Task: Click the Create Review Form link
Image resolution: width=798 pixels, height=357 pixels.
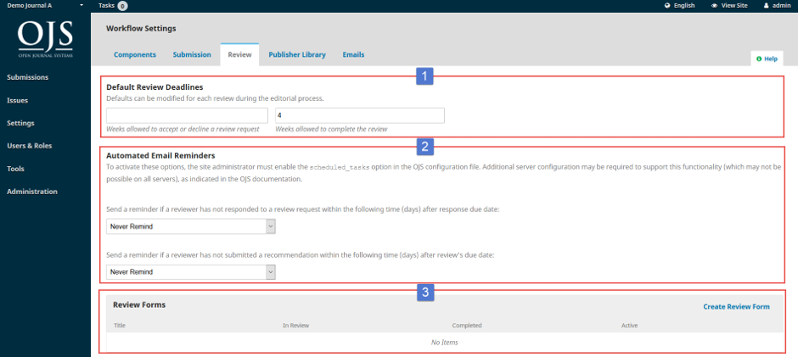Action: coord(736,307)
